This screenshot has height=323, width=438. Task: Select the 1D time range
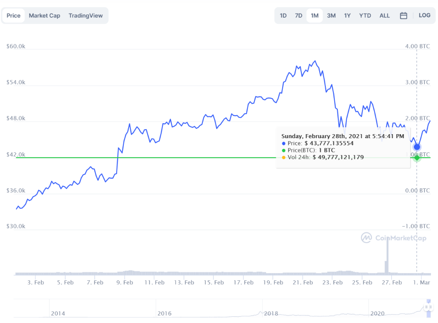point(283,16)
